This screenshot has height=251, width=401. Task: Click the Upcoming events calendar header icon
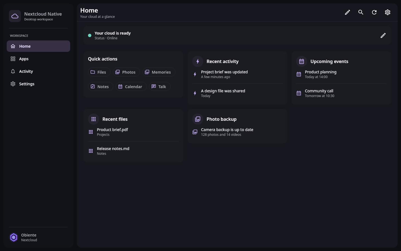(x=302, y=61)
